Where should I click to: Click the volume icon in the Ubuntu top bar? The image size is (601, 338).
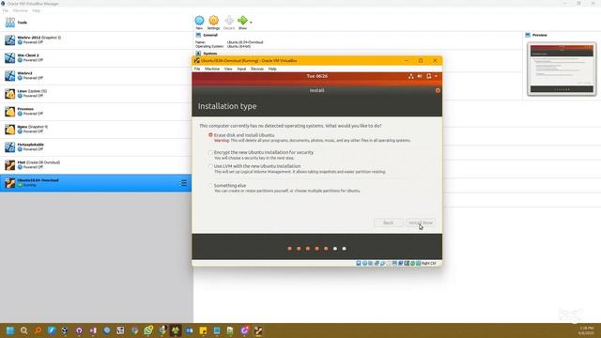pos(420,76)
